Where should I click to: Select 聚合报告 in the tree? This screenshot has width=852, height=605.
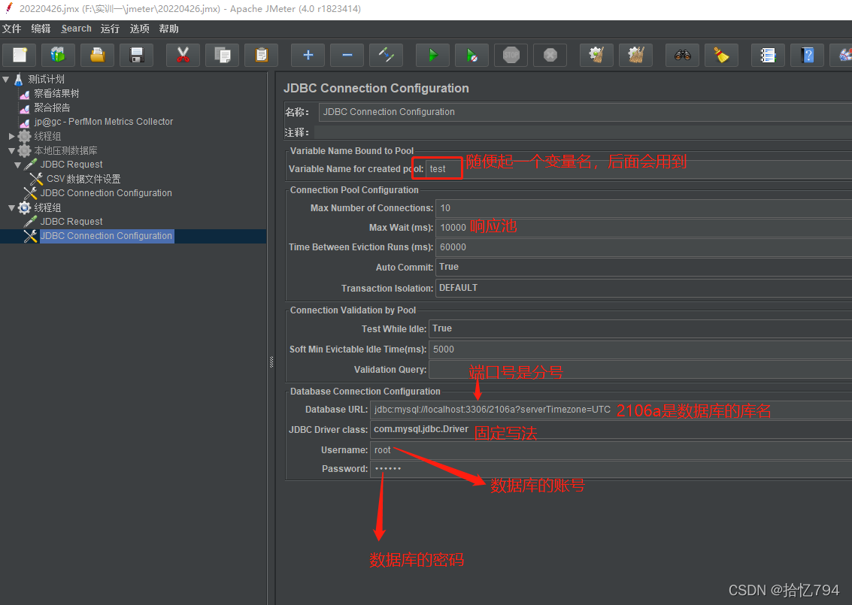click(52, 107)
